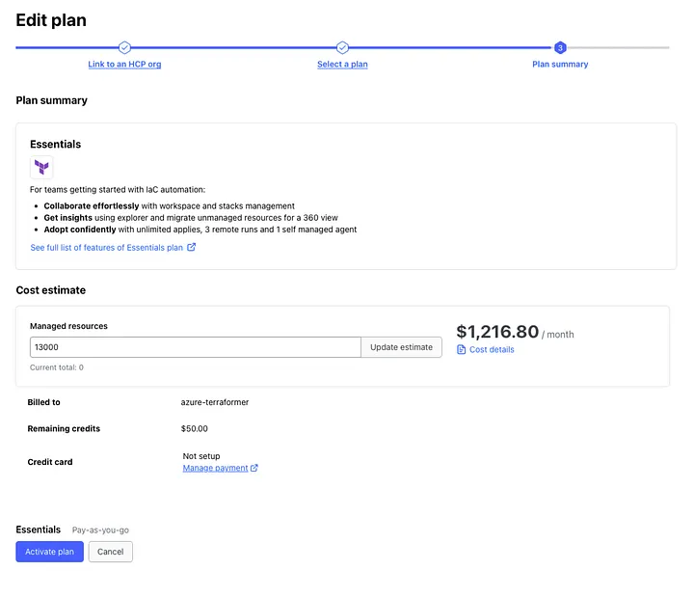Go back to Link to an HCP org
Viewport: 694px width, 597px height.
click(124, 65)
